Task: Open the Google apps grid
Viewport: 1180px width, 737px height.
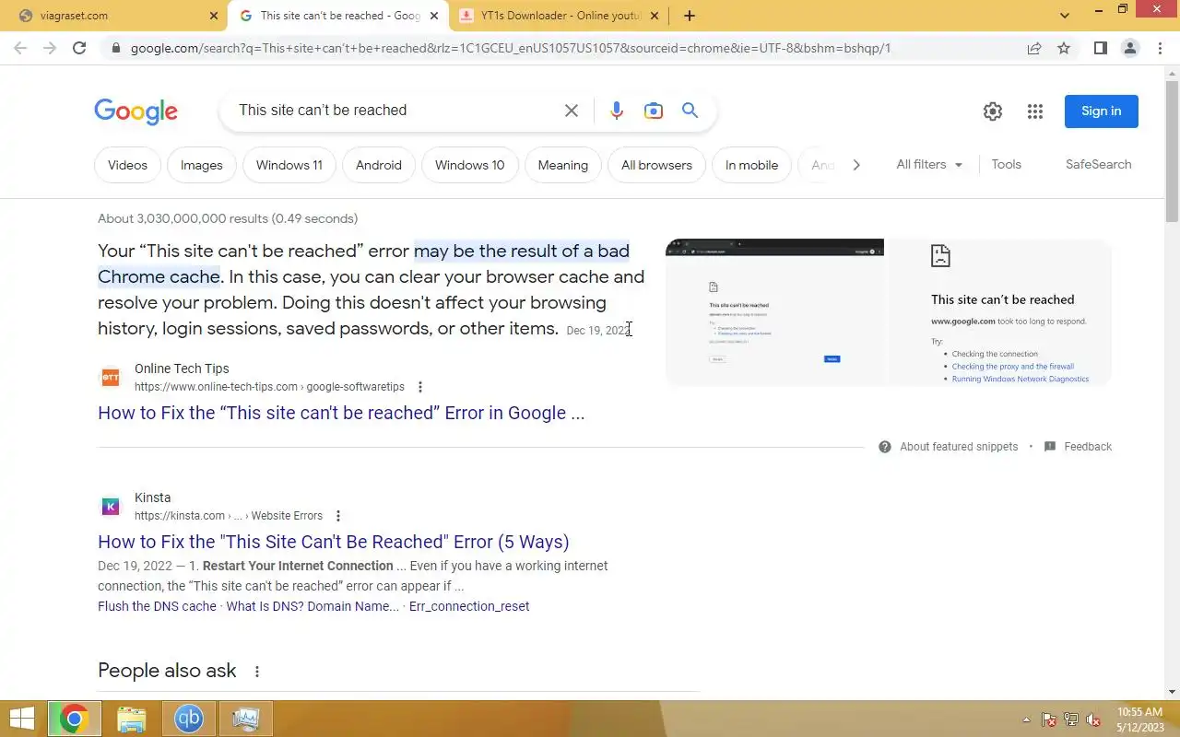Action: 1035,111
